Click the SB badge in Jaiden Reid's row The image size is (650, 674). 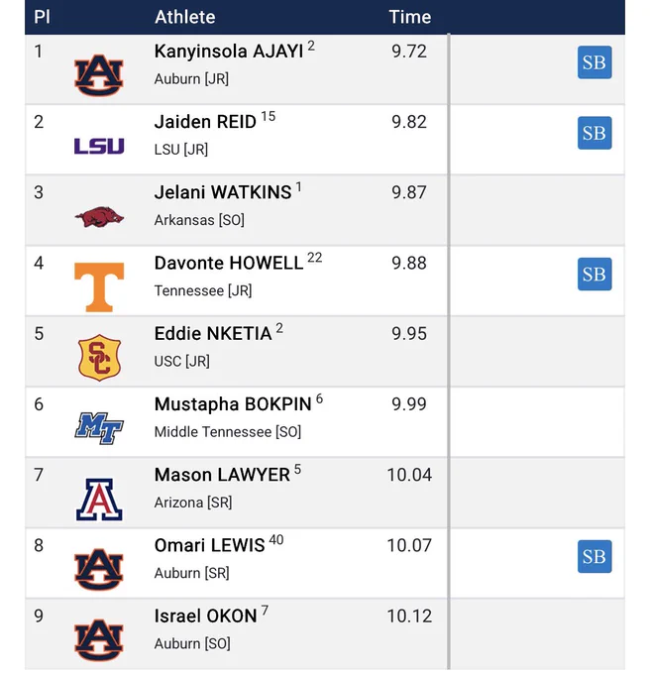tap(595, 133)
